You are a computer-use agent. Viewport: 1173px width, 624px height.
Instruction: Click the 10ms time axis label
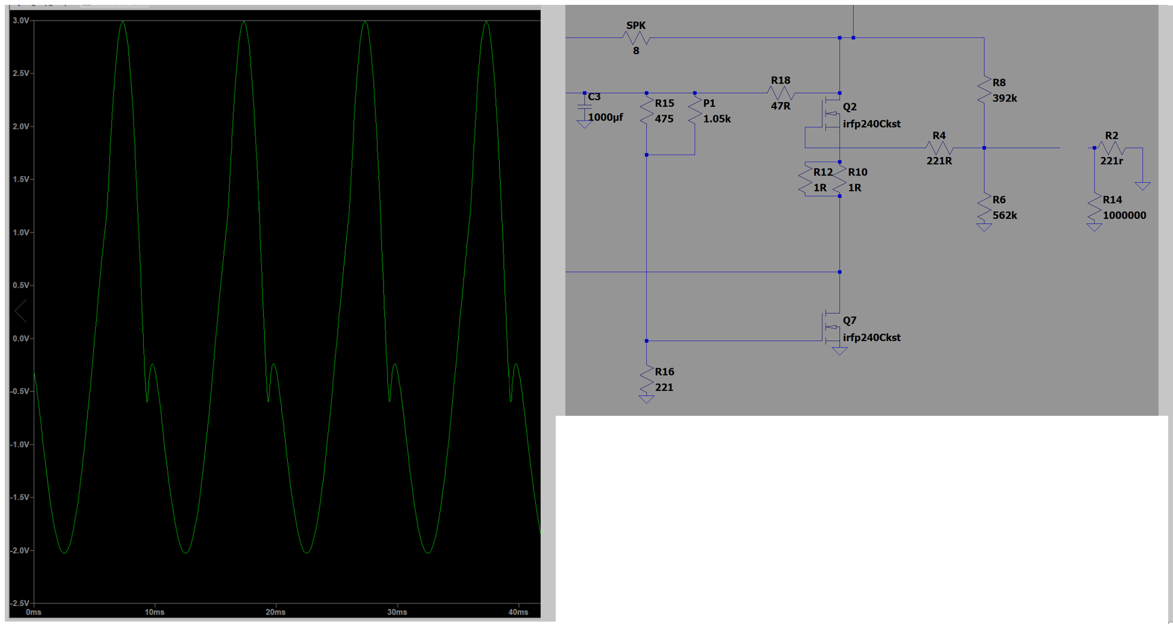click(154, 613)
